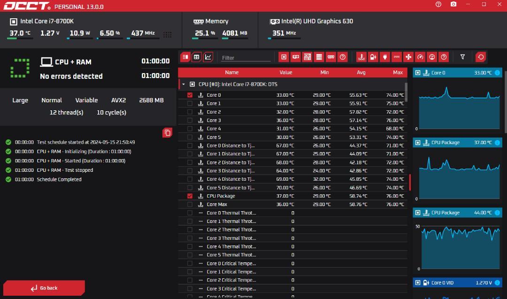This screenshot has width=507, height=299.
Task: Sort the table by Value column
Action: [x=286, y=72]
